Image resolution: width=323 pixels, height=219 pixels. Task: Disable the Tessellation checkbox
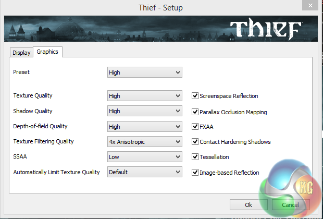[195, 157]
